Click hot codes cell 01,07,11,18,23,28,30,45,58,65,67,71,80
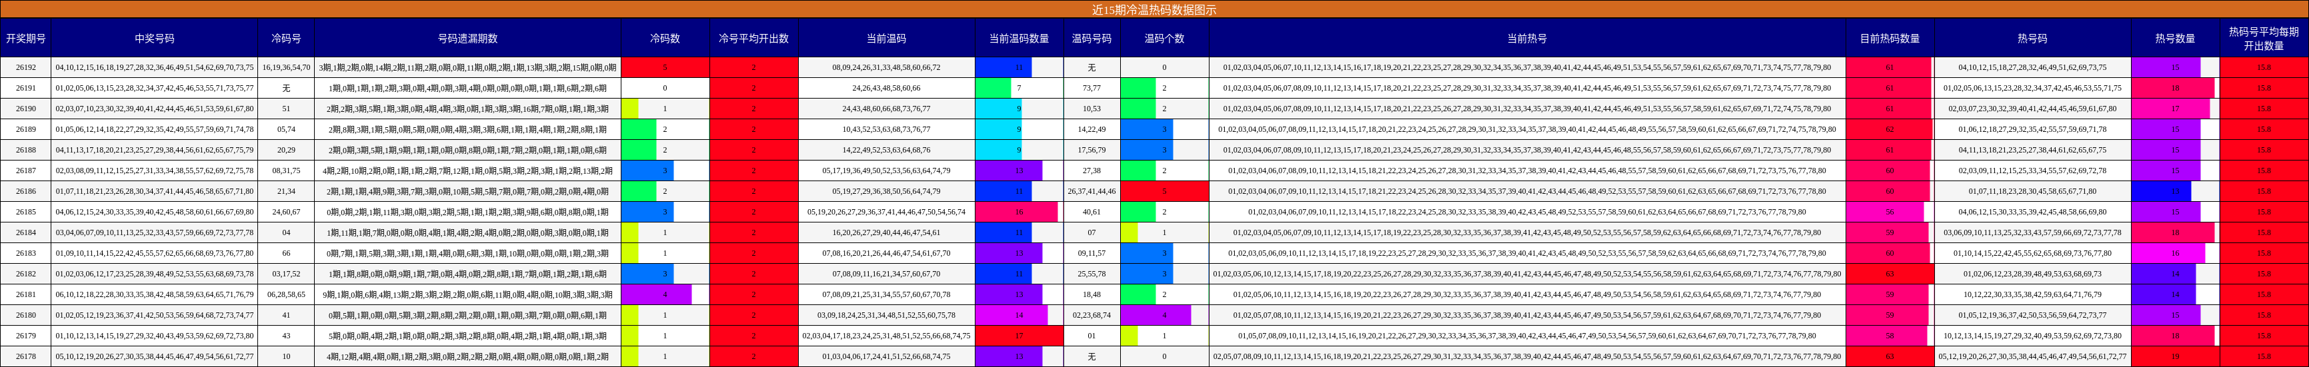The width and height of the screenshot is (2309, 367). coord(2031,190)
